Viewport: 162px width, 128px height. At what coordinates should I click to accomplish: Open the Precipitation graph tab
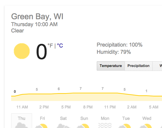[138, 66]
